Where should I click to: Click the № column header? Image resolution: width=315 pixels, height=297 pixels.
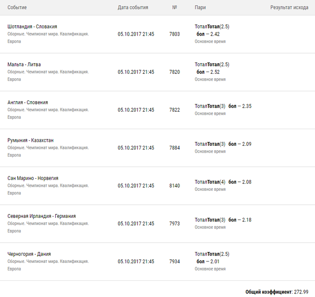pyautogui.click(x=175, y=8)
